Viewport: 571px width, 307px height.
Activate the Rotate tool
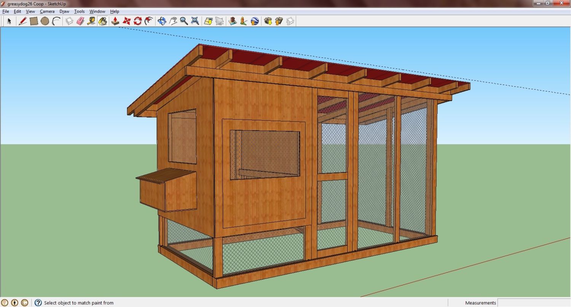(x=138, y=21)
